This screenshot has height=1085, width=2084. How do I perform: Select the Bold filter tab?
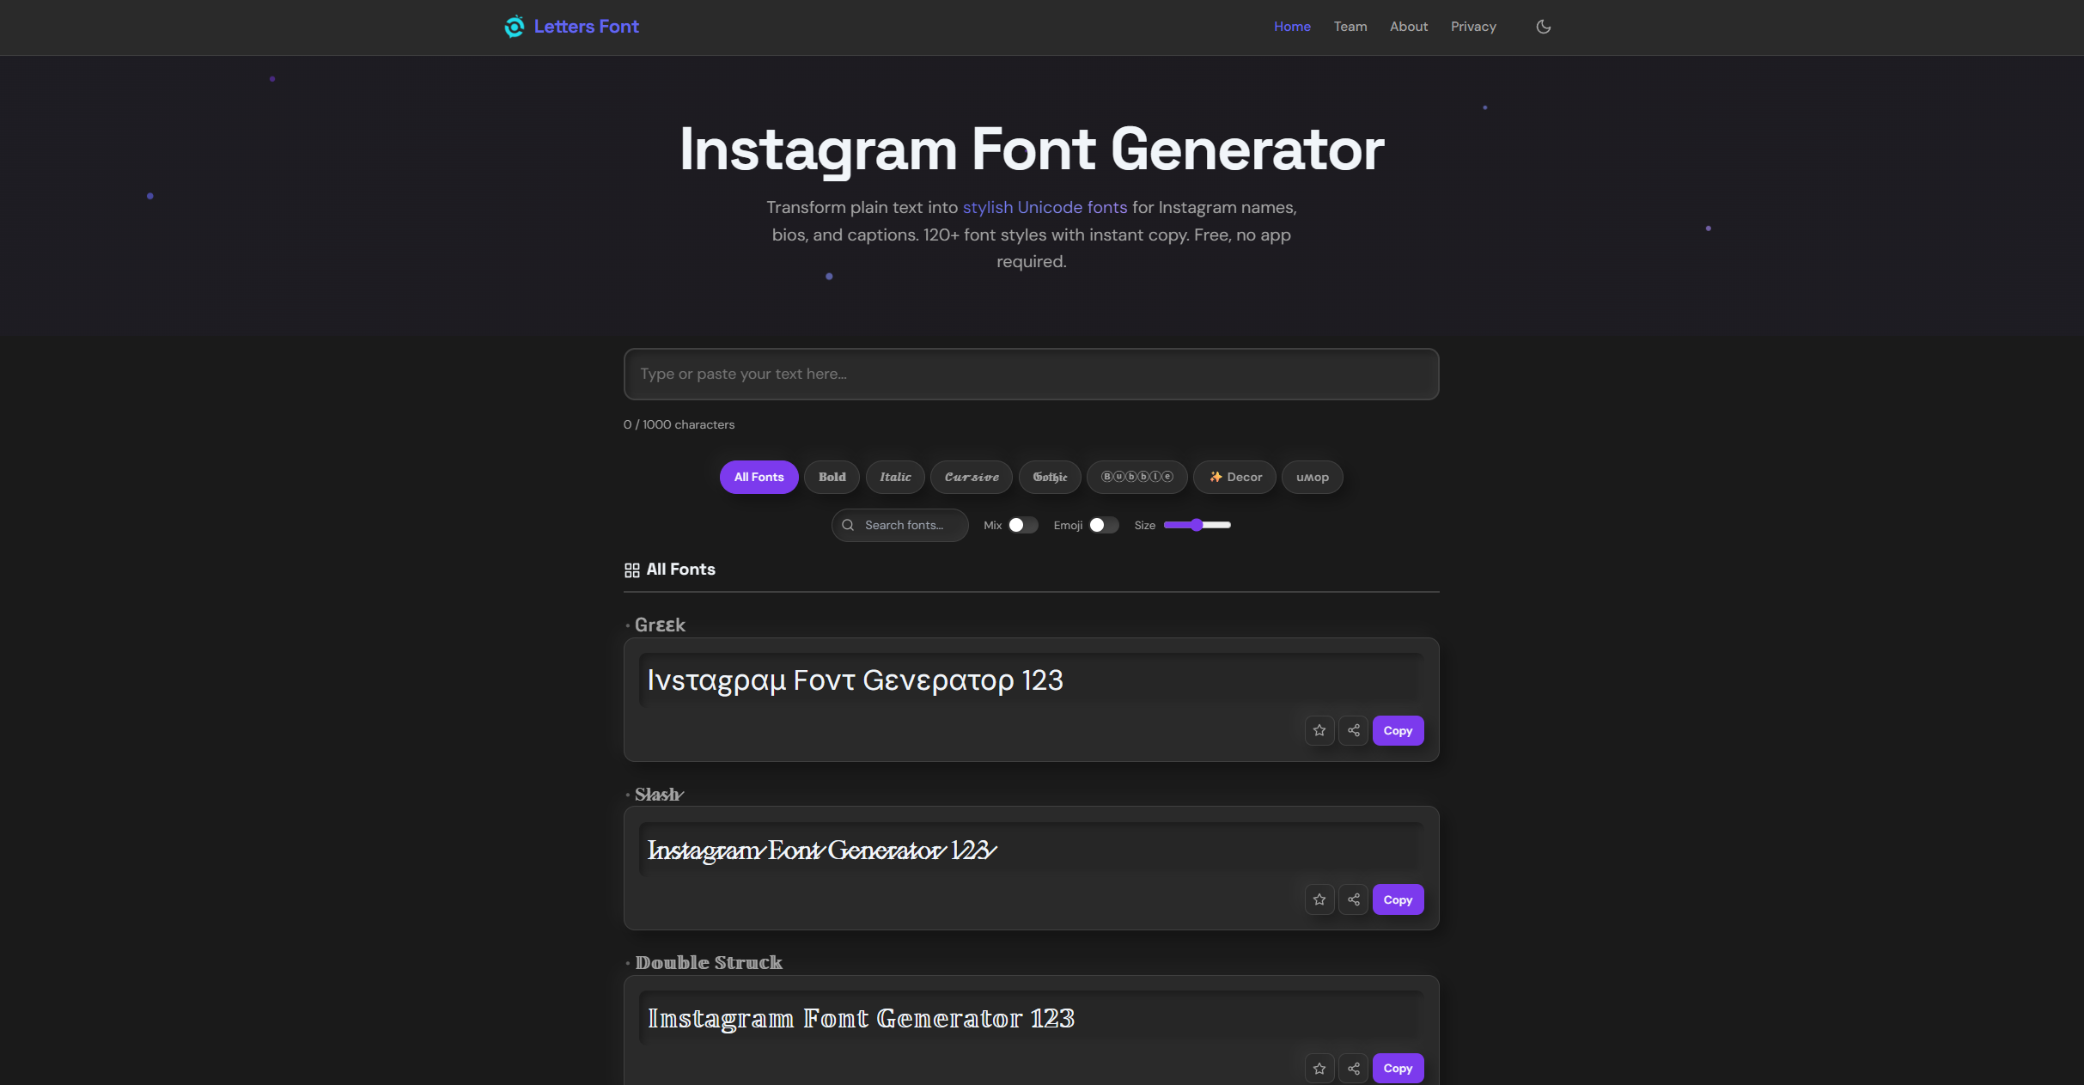click(x=832, y=477)
